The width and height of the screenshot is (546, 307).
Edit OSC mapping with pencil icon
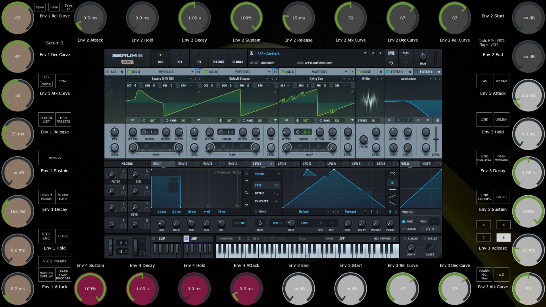tap(395, 239)
